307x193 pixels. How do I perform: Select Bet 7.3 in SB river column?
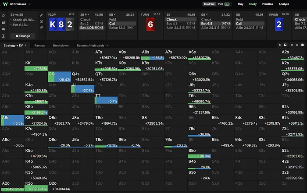(300, 24)
